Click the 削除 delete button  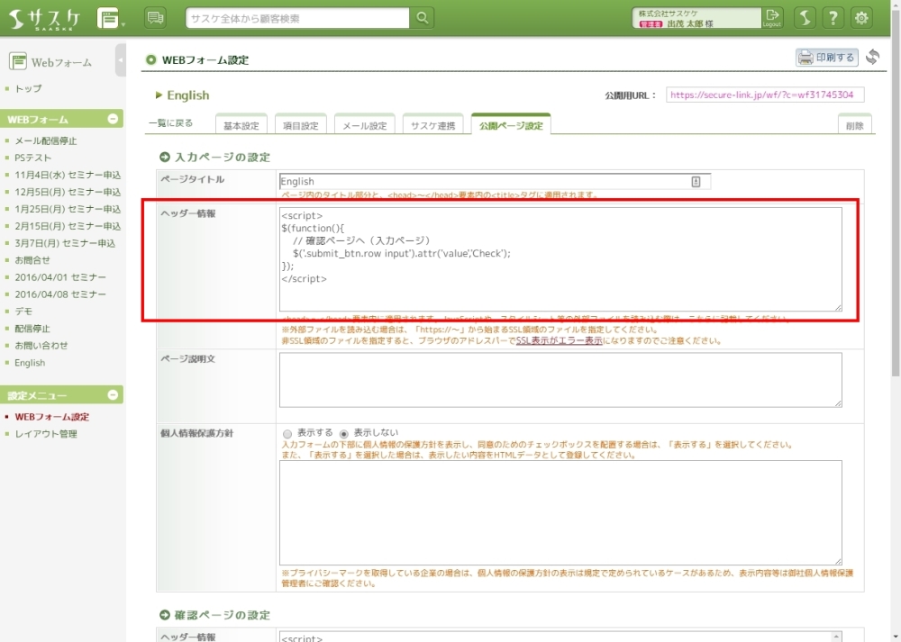tap(854, 126)
